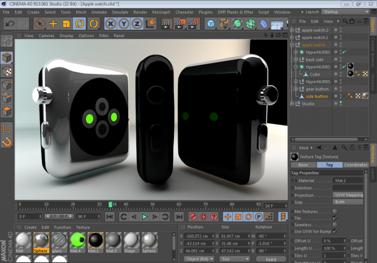Select the Move tool
The width and height of the screenshot is (377, 263).
click(x=53, y=24)
